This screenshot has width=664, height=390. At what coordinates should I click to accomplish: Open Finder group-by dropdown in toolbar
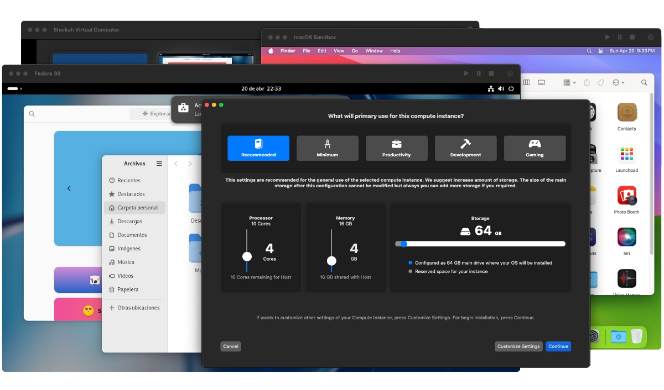[x=569, y=82]
